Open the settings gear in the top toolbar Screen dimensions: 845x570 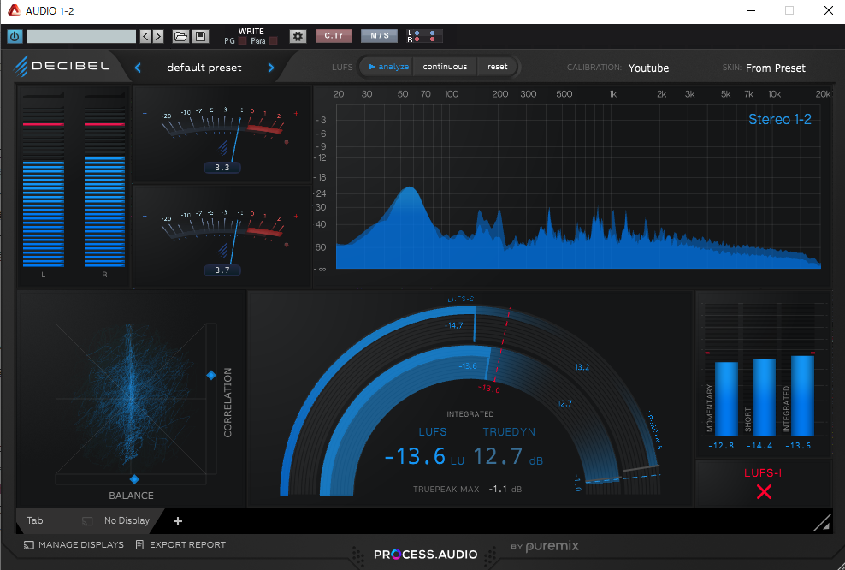point(298,36)
